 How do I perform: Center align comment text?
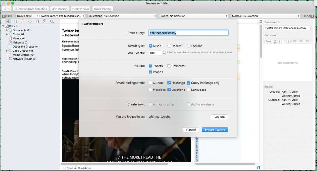[301, 41]
